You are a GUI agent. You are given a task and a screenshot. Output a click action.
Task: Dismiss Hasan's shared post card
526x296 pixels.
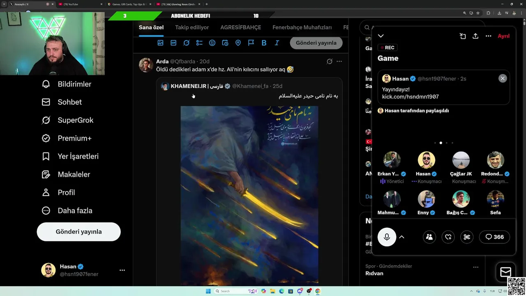pos(503,79)
